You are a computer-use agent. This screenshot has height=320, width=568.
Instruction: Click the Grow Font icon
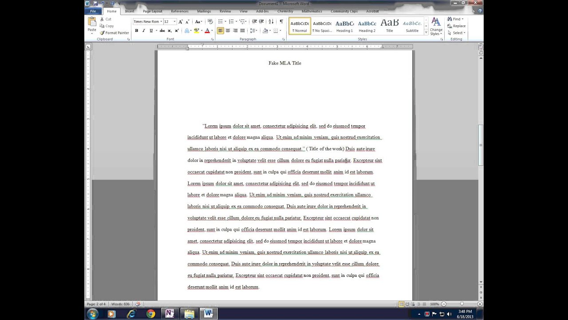coord(181,21)
